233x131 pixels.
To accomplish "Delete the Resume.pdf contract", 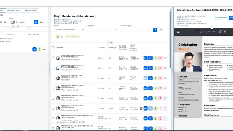I will pyautogui.click(x=160, y=78).
